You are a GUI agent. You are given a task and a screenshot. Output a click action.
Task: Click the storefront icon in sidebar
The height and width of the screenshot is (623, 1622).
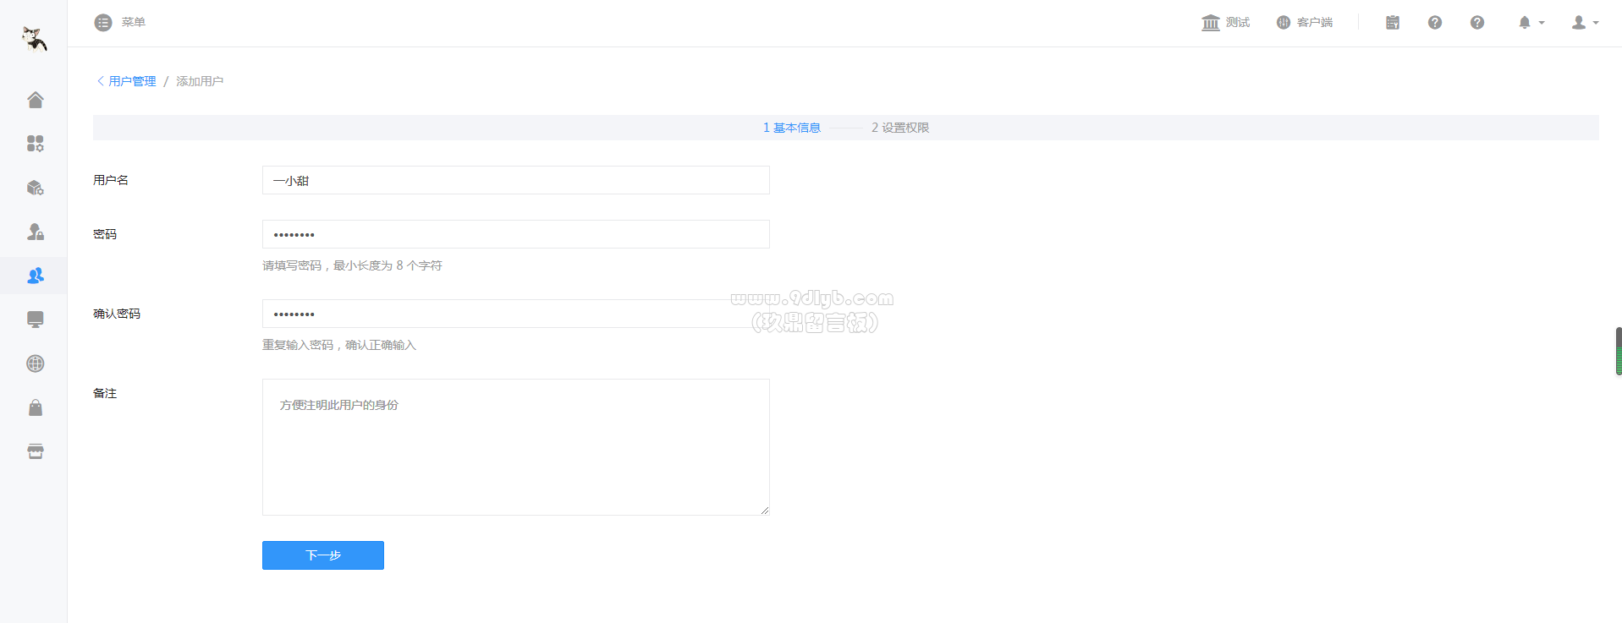coord(35,451)
